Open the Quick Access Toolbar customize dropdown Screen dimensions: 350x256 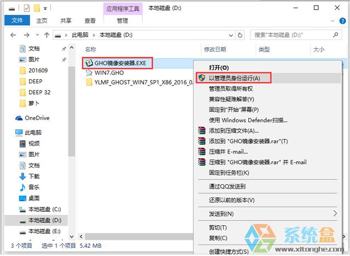pos(45,8)
